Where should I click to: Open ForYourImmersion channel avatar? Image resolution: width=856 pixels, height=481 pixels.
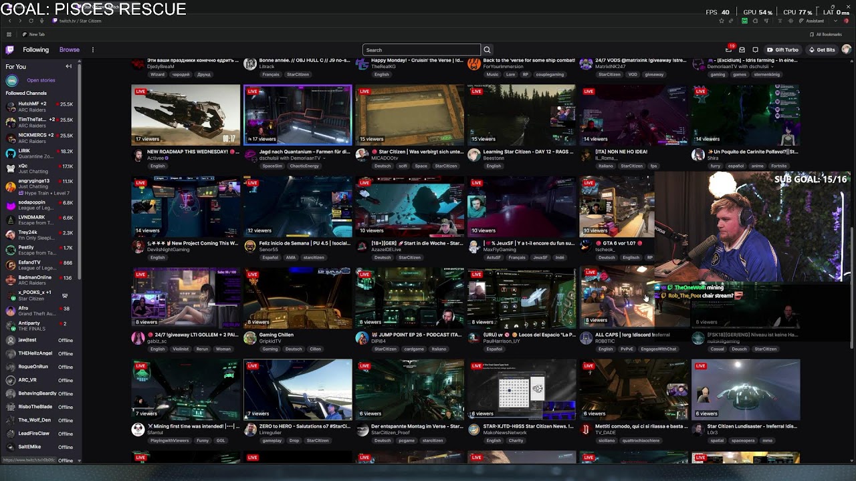coord(473,63)
